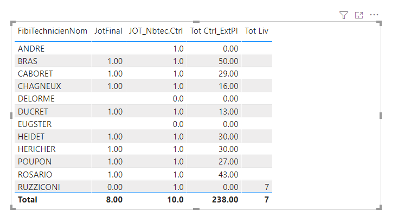Click DUCRET value 13.00

click(228, 111)
